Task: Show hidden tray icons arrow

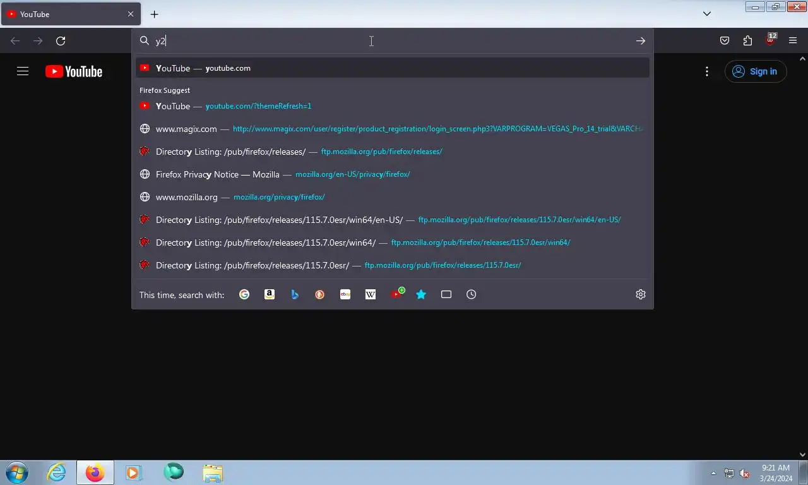Action: [713, 473]
